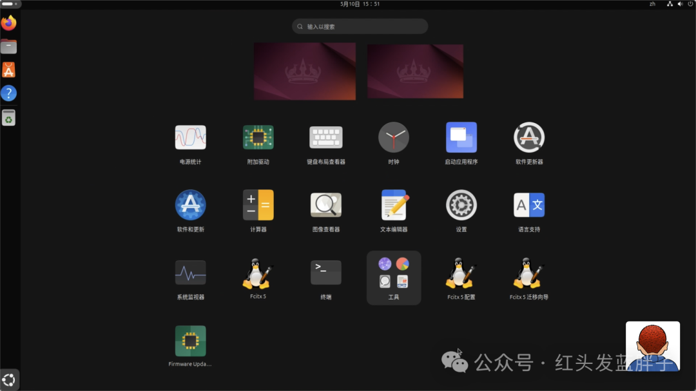The width and height of the screenshot is (696, 391).
Task: Run 软件更新器 software updater
Action: [x=528, y=137]
